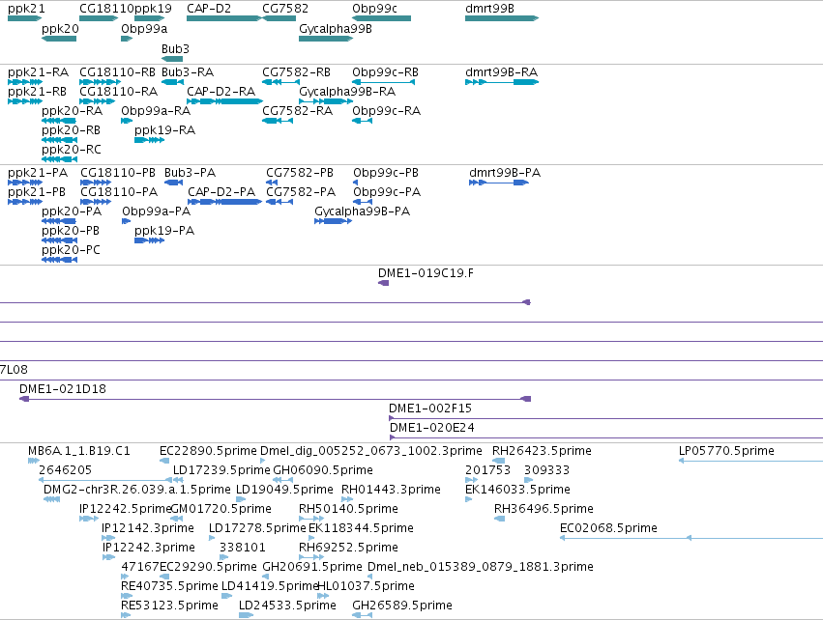Select the RH36496.5prime EST
This screenshot has height=620, width=823.
pos(500,519)
